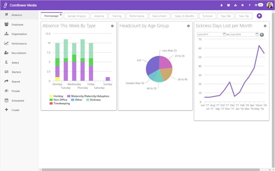Open the Salary pound sign icon

pyautogui.click(x=6, y=62)
